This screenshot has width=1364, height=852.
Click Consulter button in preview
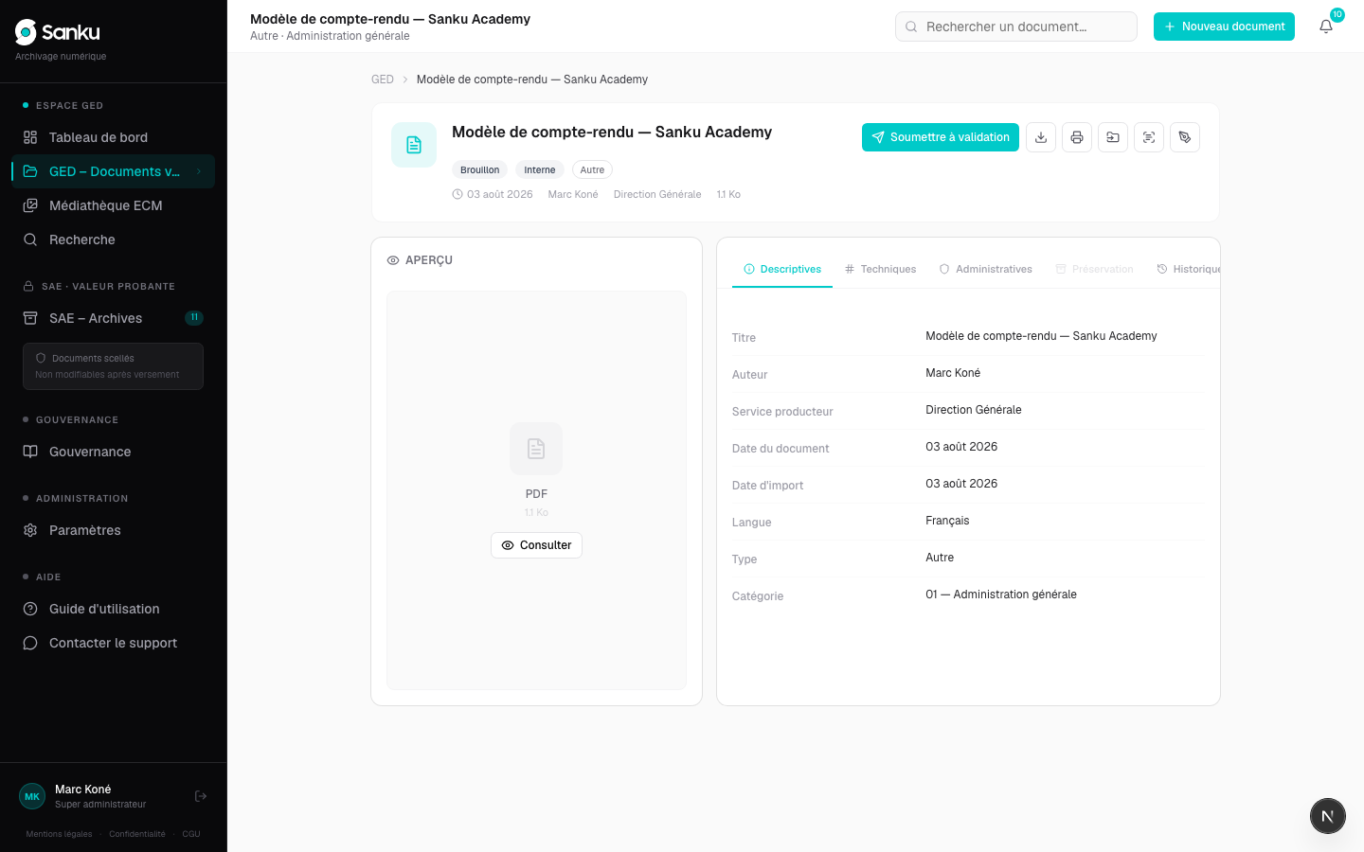coord(536,545)
